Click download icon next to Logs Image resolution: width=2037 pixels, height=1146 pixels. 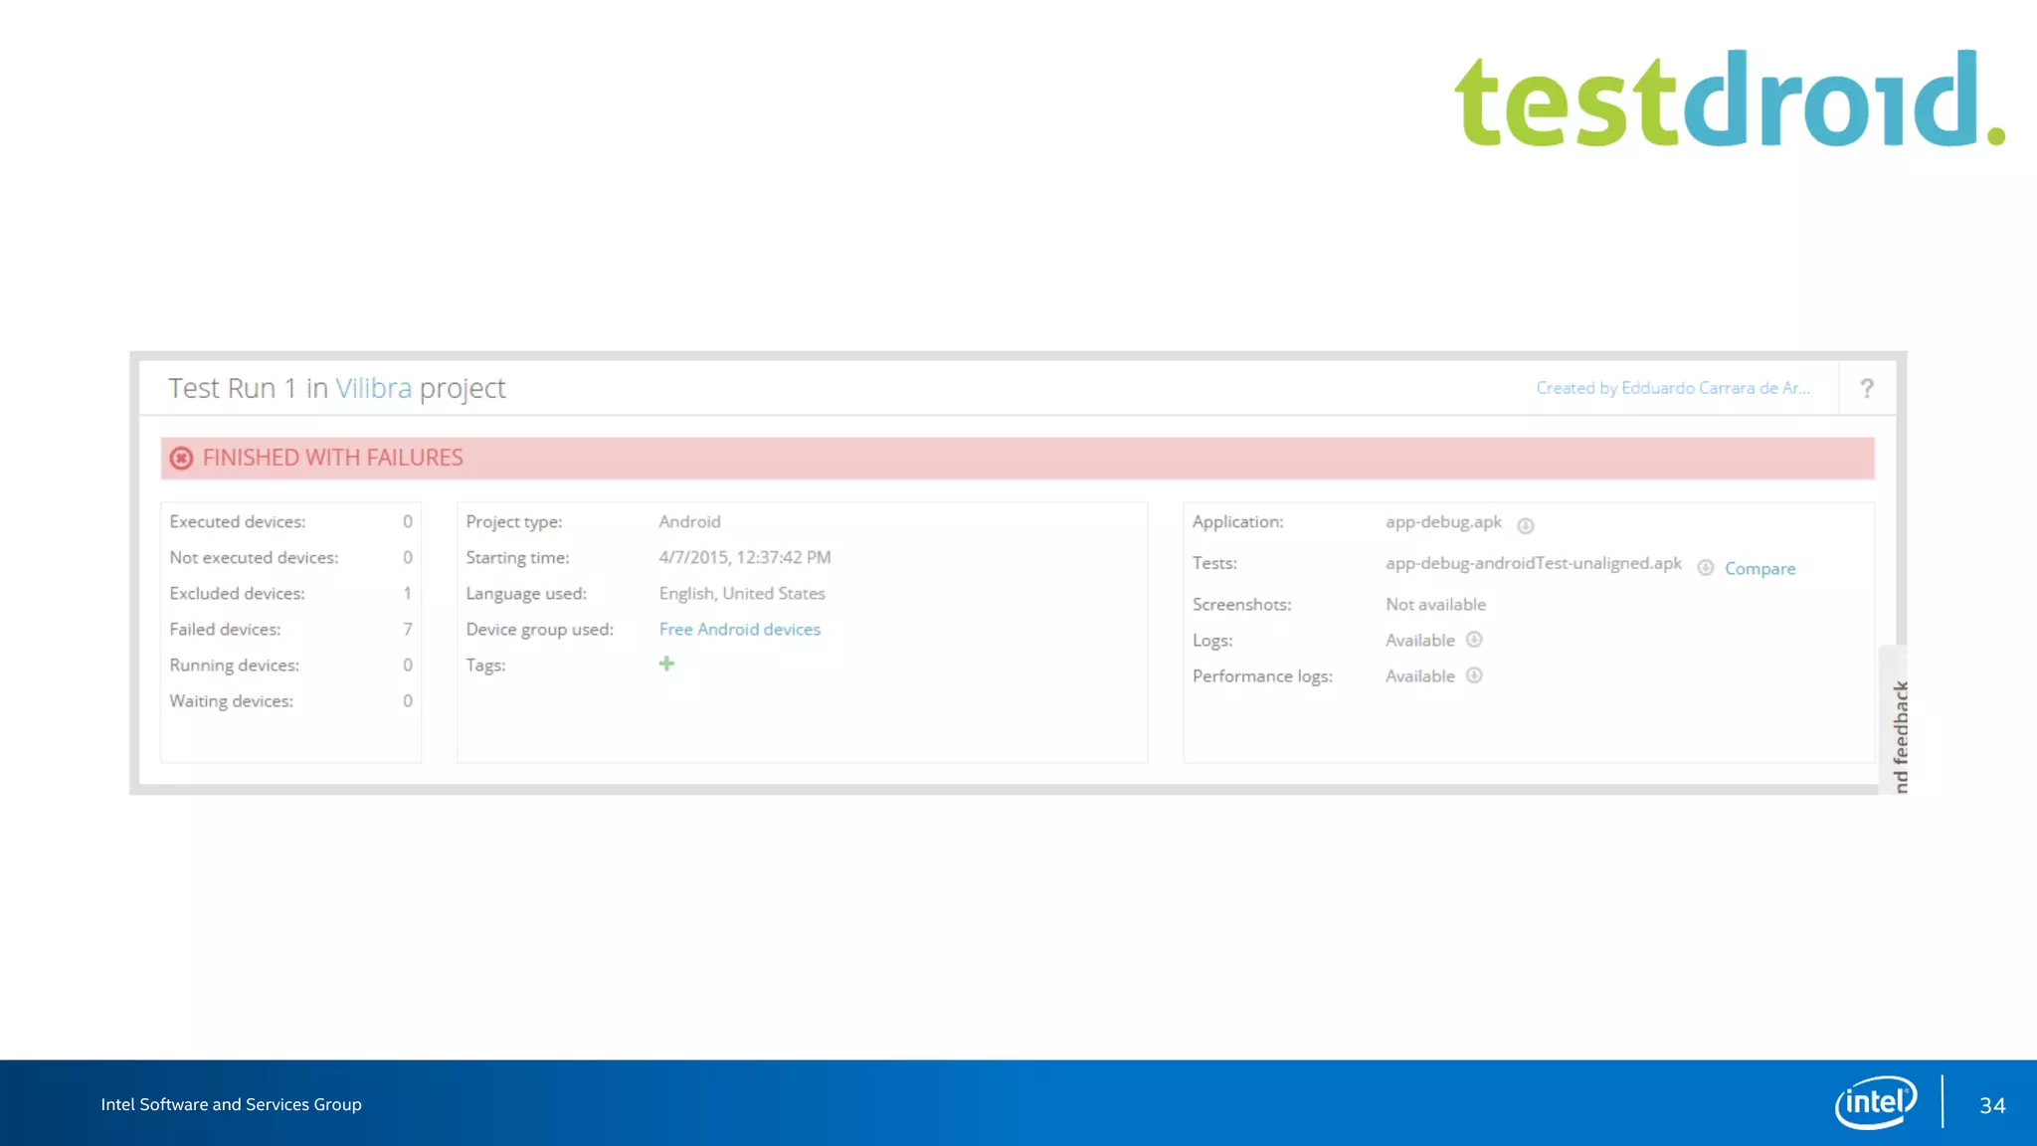pos(1474,640)
